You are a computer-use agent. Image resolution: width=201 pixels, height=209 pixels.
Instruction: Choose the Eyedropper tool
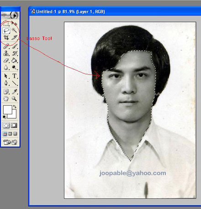click(14, 91)
